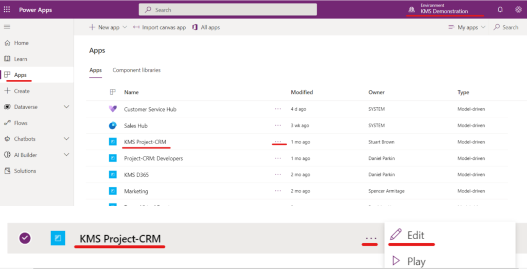Click the Customer Service Hub heart icon

pyautogui.click(x=113, y=109)
